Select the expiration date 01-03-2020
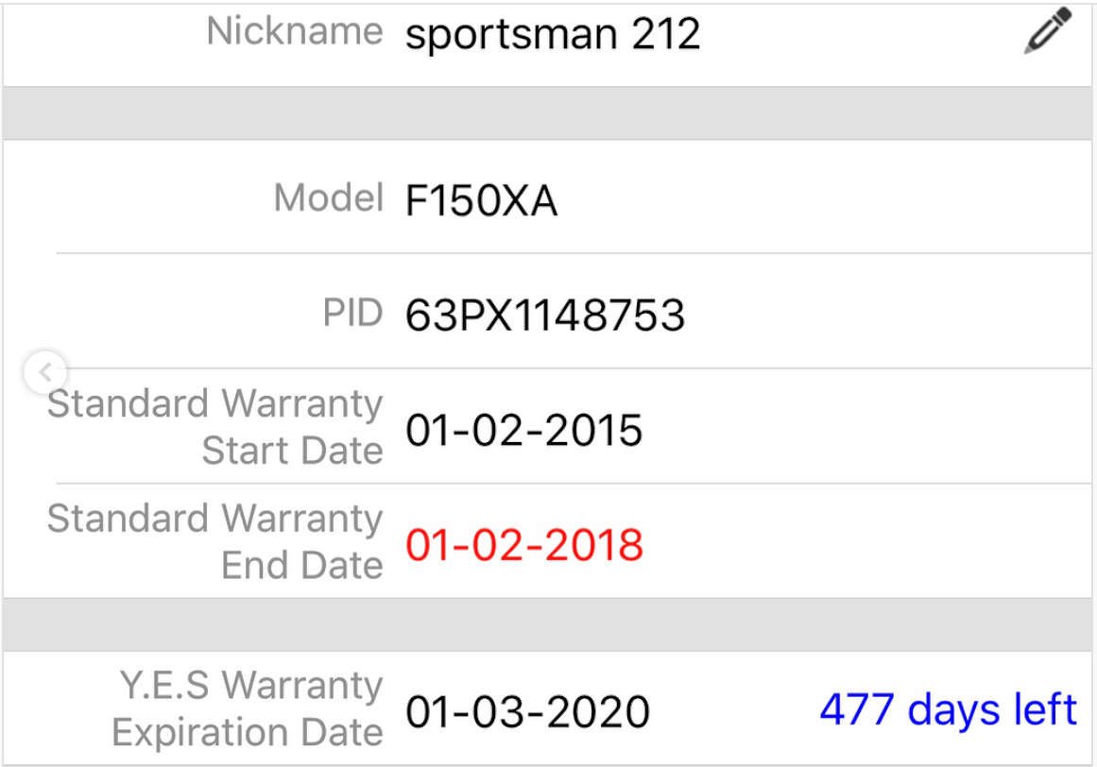1097x767 pixels. [527, 711]
